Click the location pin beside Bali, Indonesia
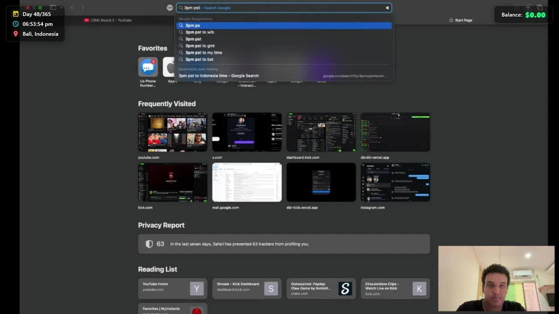The width and height of the screenshot is (559, 314). pos(16,34)
